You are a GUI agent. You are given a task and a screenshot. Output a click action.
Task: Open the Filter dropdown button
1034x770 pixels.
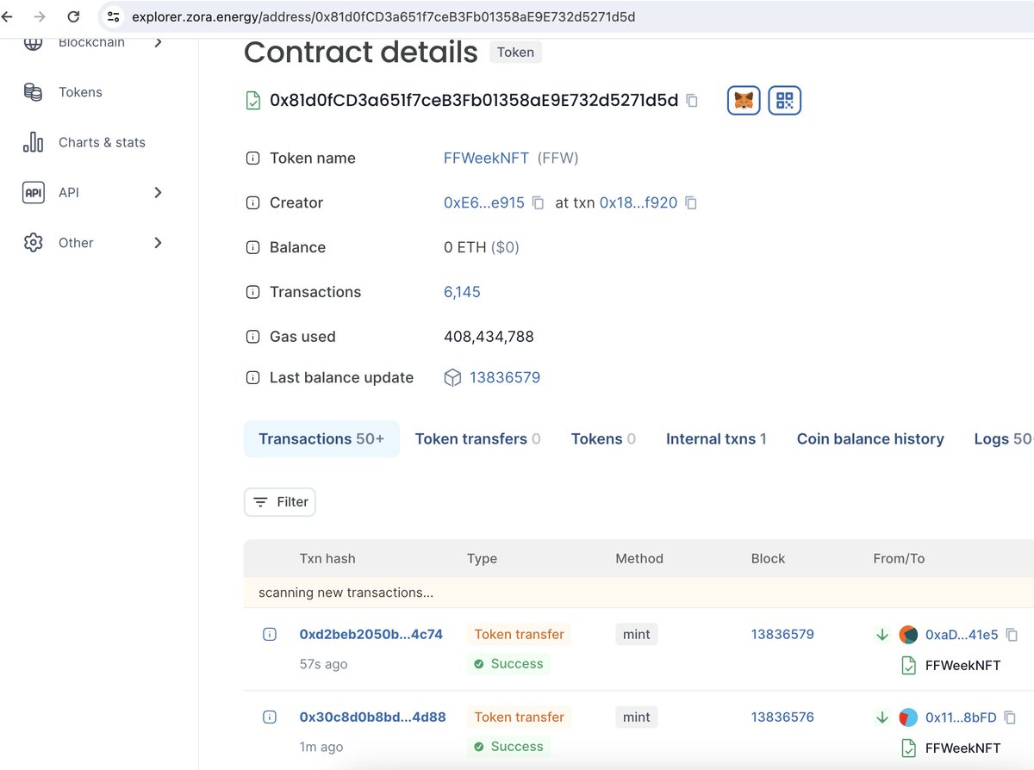[x=280, y=502]
